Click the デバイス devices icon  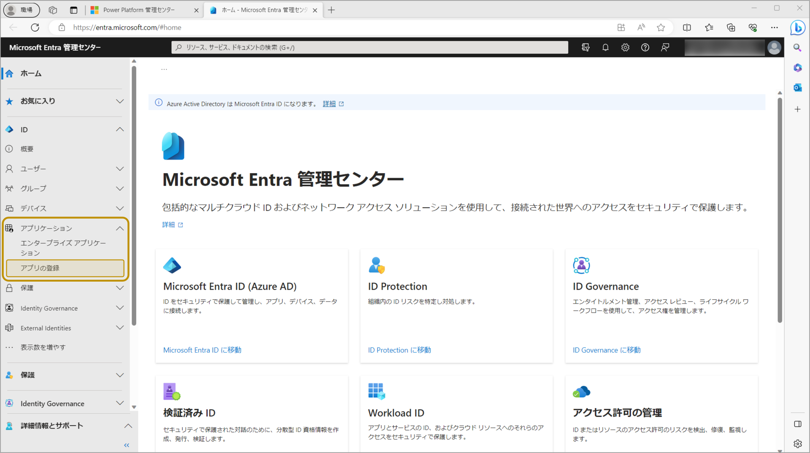coord(9,209)
